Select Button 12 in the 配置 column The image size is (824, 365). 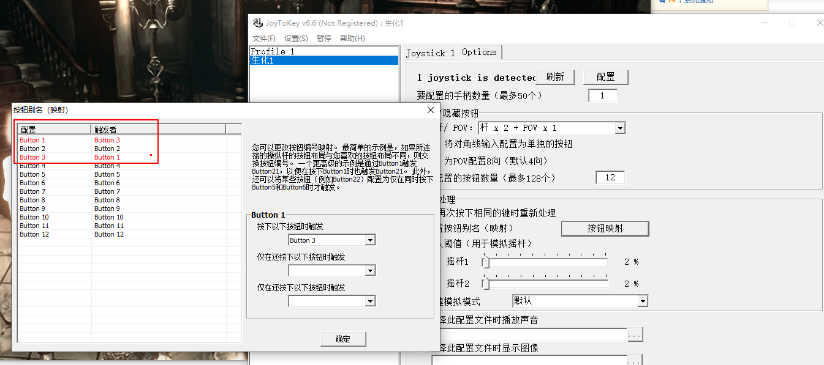click(34, 234)
